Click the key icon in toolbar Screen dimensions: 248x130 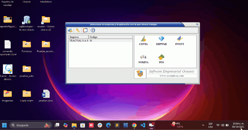[x=77, y=30]
